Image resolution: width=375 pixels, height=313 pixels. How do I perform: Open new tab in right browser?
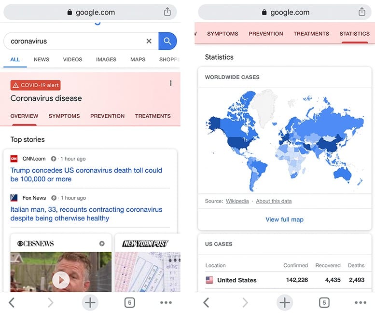click(285, 302)
